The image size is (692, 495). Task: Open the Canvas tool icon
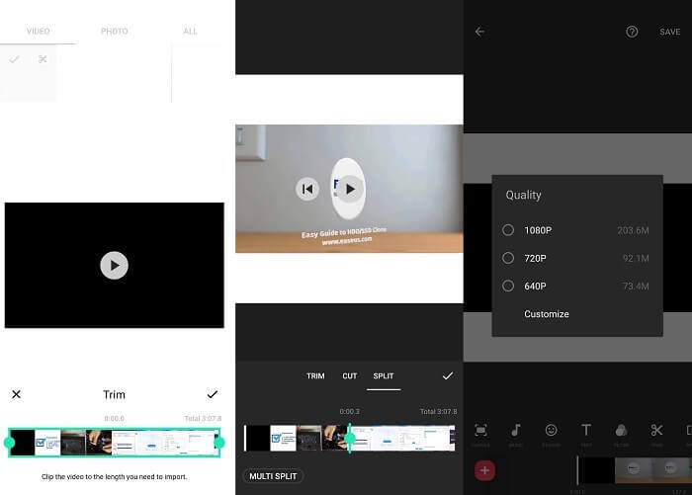pos(480,430)
